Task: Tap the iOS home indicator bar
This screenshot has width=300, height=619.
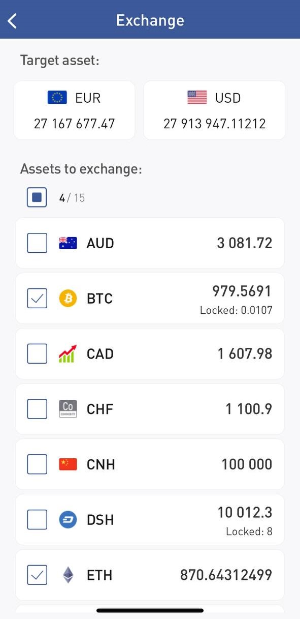Action: click(150, 610)
